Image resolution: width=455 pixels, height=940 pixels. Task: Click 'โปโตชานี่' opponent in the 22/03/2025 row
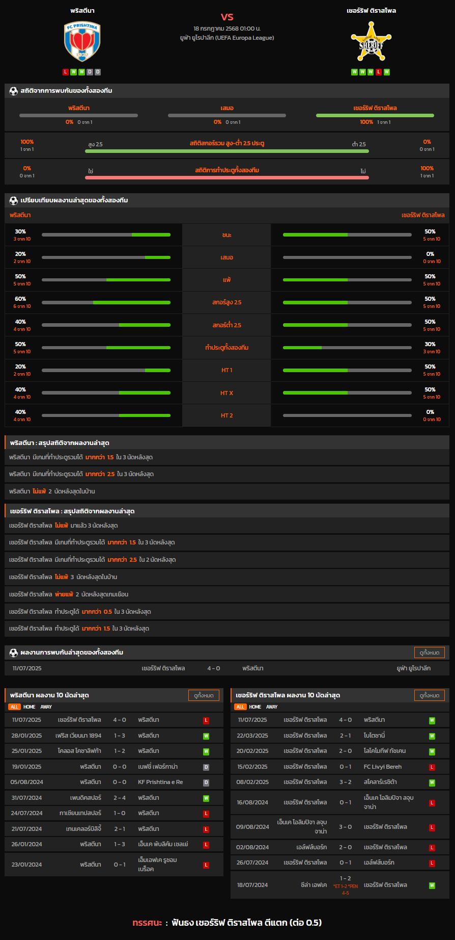click(375, 736)
